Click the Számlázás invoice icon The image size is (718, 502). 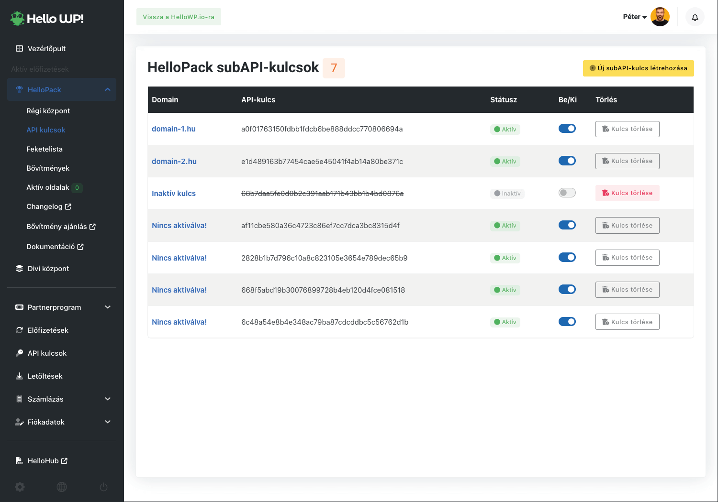(x=19, y=399)
